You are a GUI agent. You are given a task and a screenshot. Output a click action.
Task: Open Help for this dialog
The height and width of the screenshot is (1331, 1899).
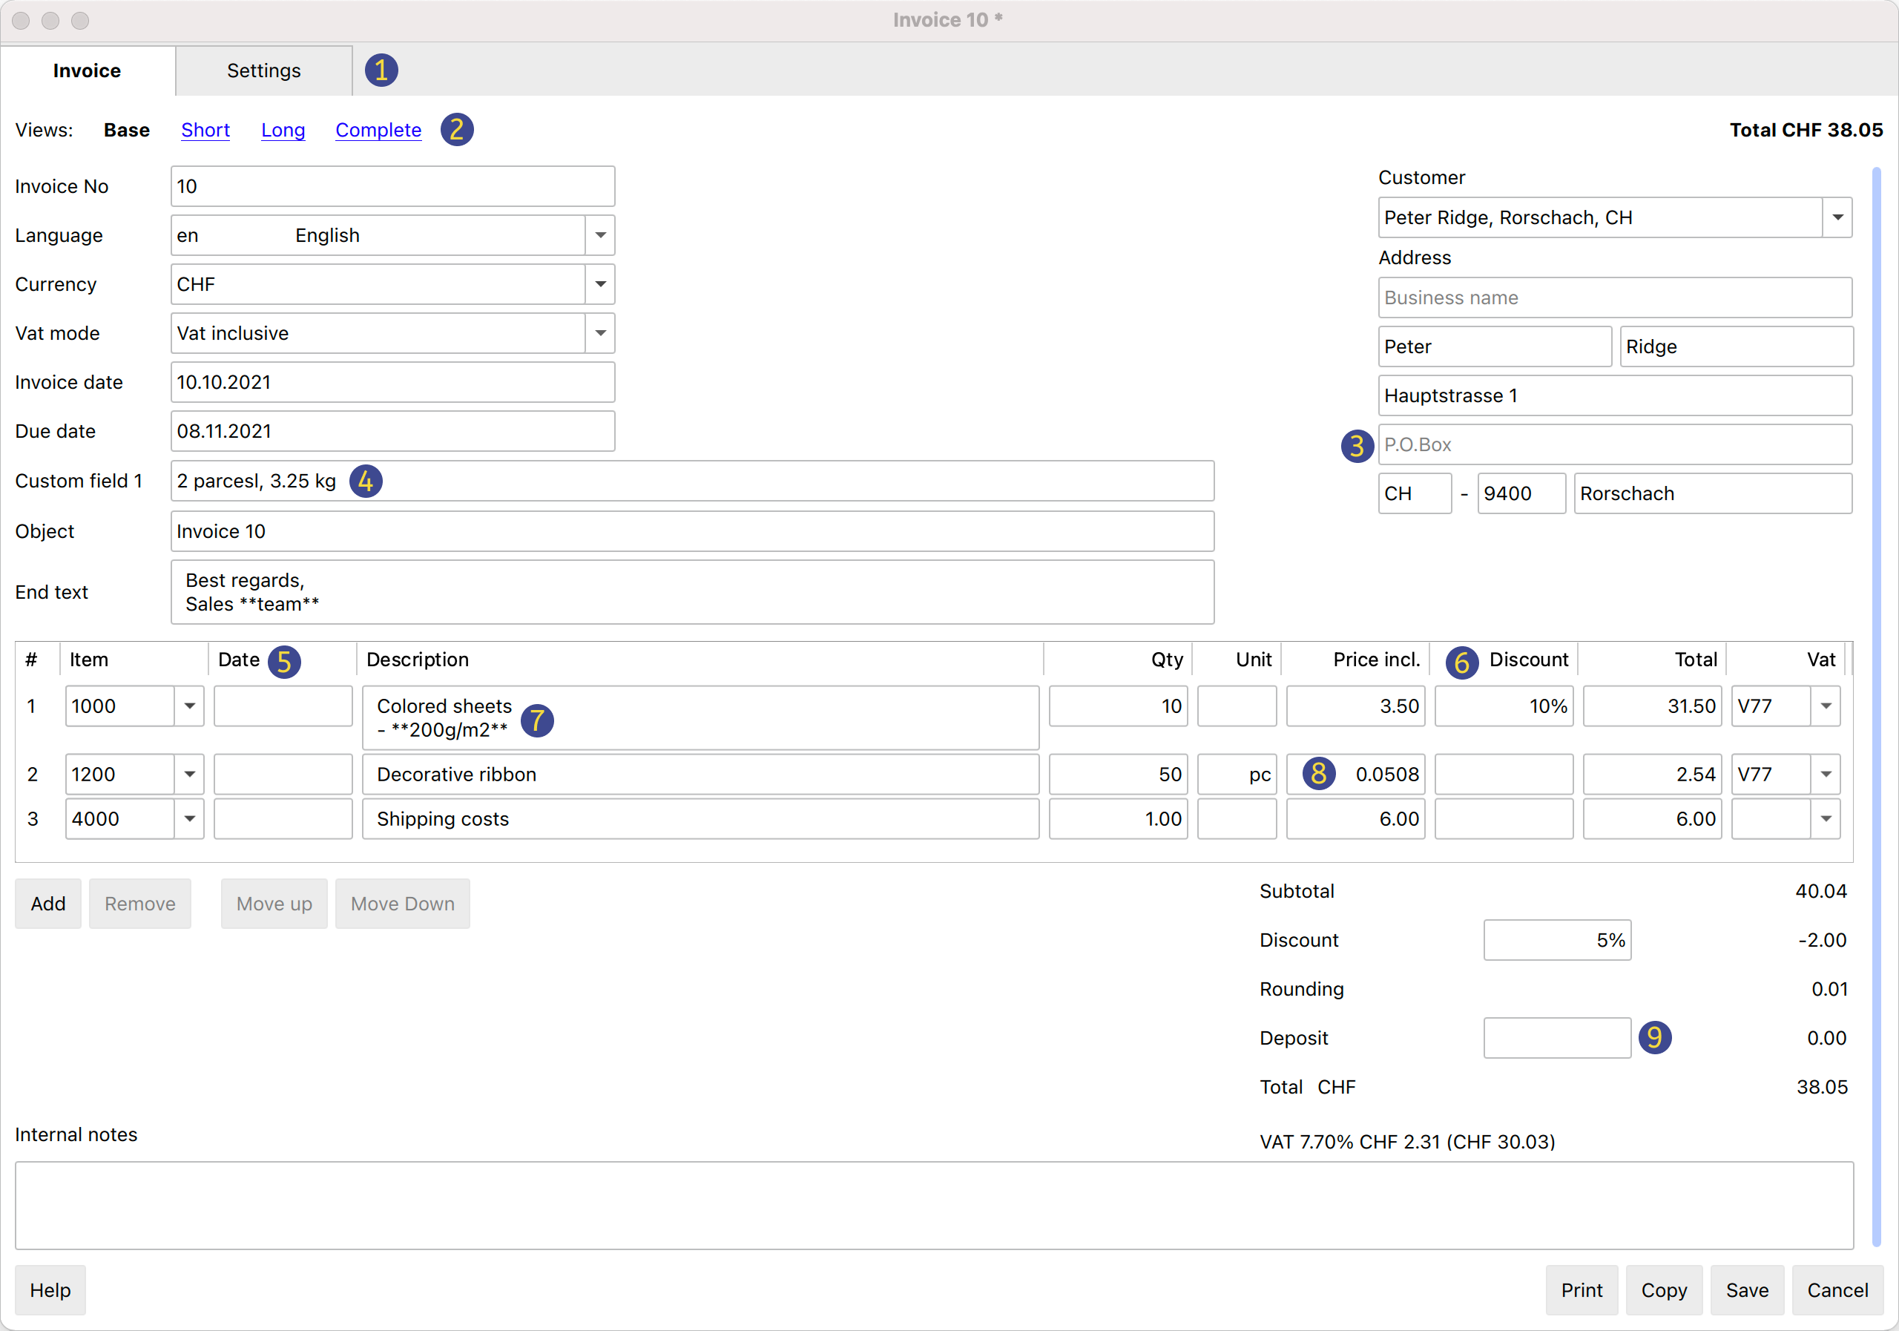pos(50,1289)
